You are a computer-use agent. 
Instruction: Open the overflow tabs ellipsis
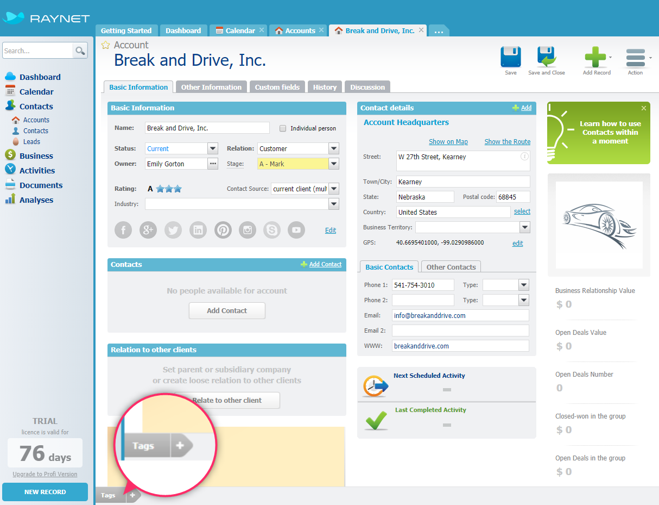439,31
